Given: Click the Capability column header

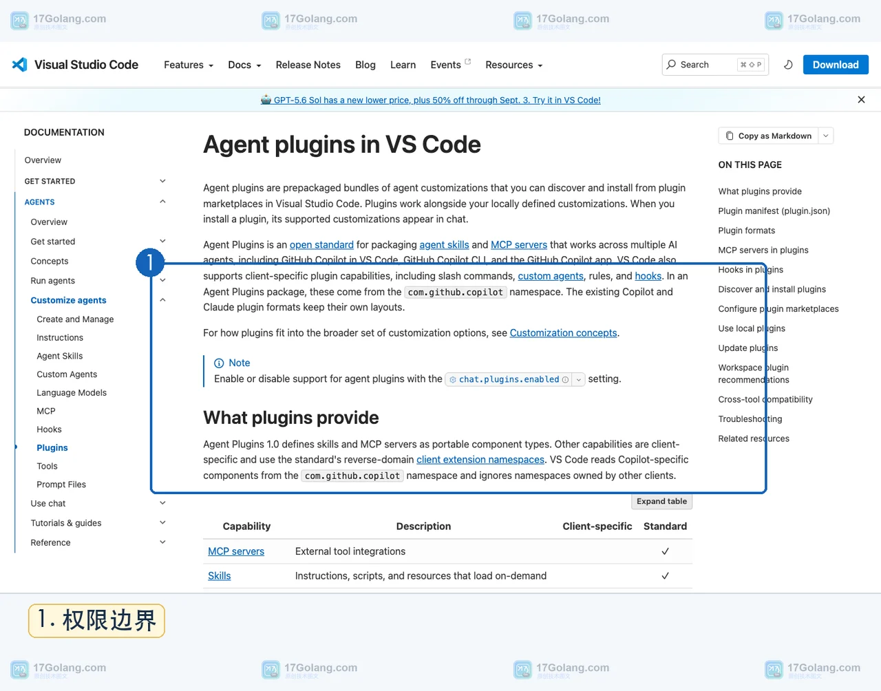Looking at the screenshot, I should pos(246,527).
